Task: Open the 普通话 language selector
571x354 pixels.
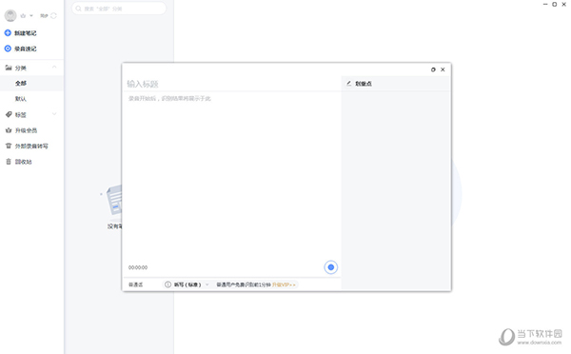Action: 135,285
